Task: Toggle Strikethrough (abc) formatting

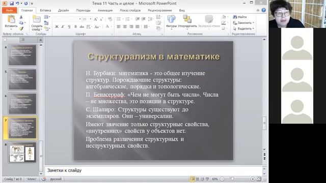Action: (81, 27)
